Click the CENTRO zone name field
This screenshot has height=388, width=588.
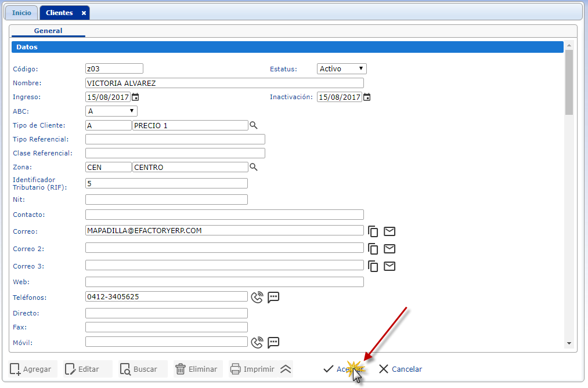[190, 167]
